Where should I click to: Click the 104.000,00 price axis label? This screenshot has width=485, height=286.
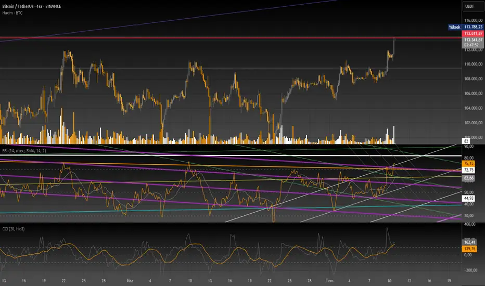[473, 108]
